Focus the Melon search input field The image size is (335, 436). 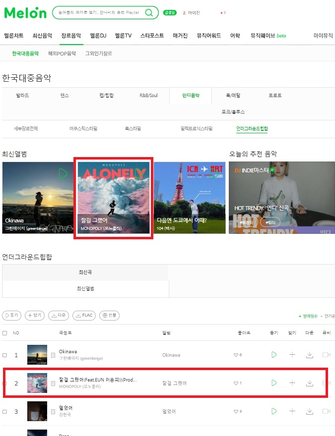[99, 12]
